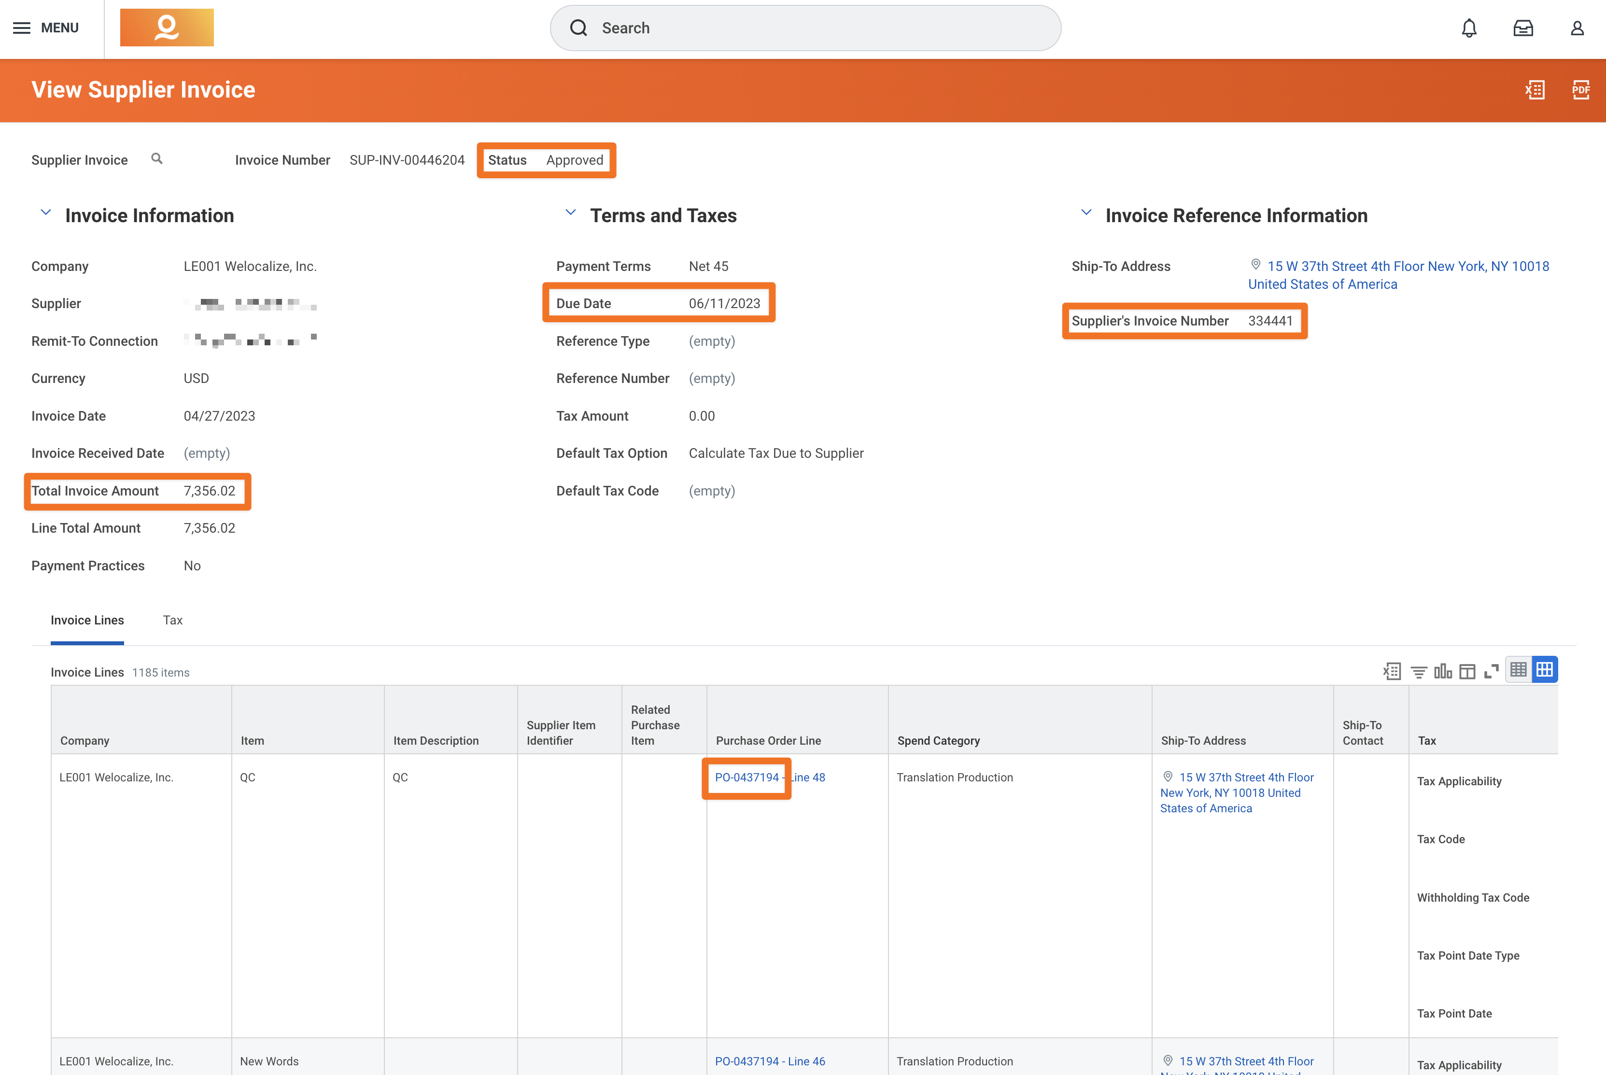Open PO-0437194 - Line 46 link

(770, 1061)
